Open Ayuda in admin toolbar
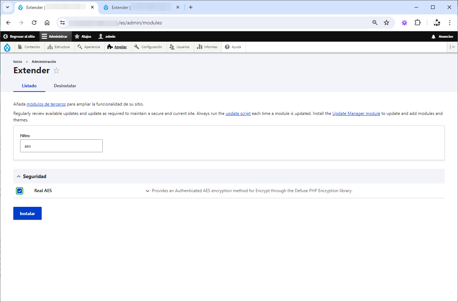The height and width of the screenshot is (302, 458). 233,47
